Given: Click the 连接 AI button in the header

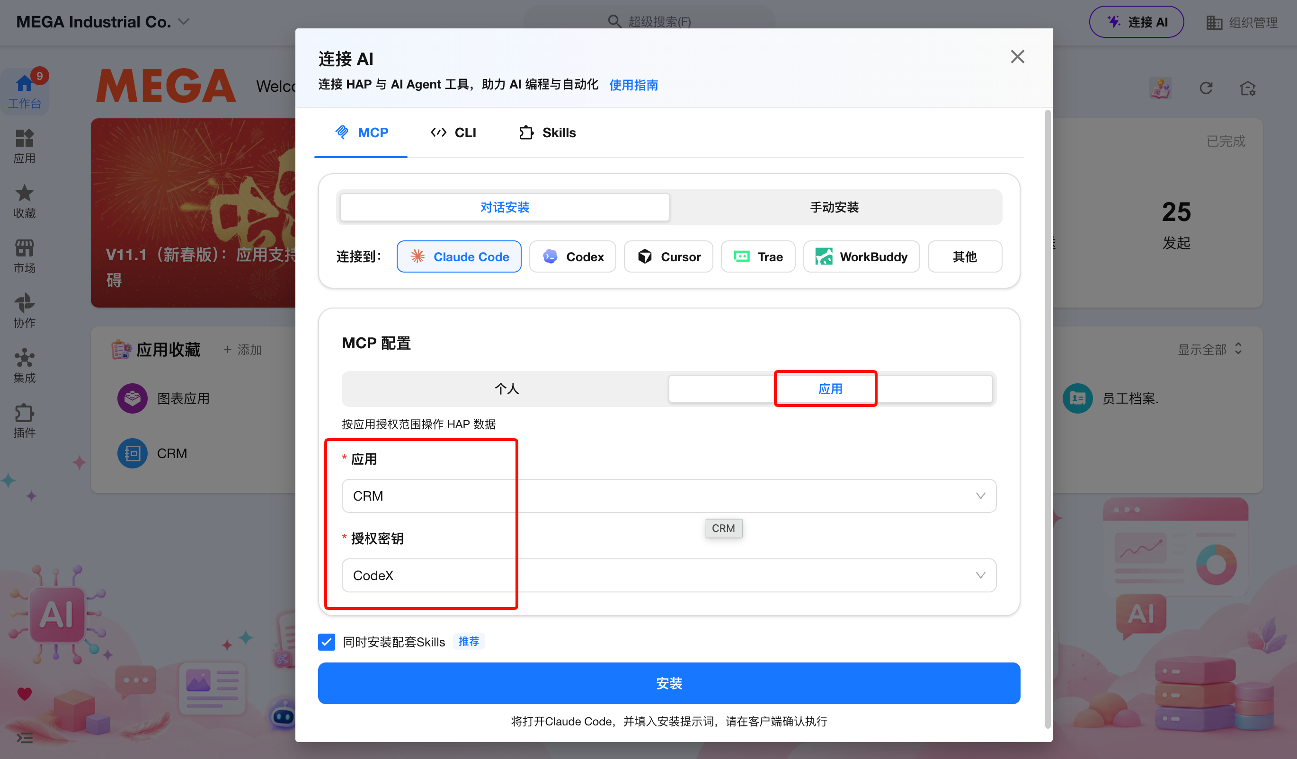Looking at the screenshot, I should (1137, 22).
